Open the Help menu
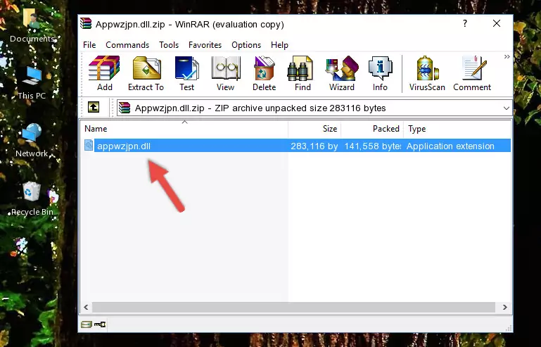Viewport: 541px width, 347px height. pyautogui.click(x=279, y=45)
